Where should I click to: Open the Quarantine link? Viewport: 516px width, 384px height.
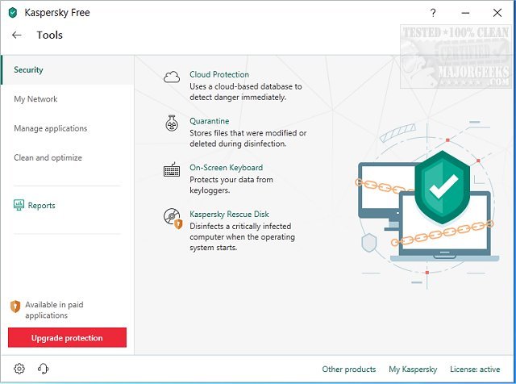(210, 121)
